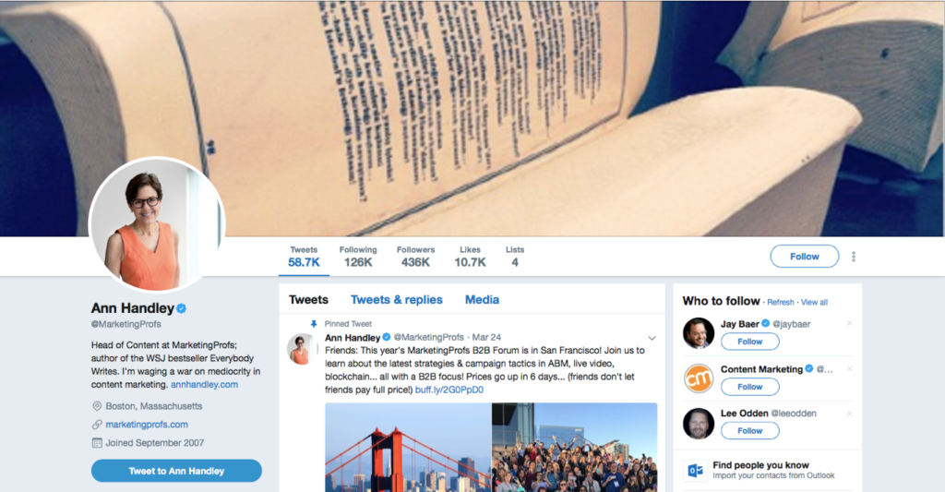
Task: Switch to the Tweets & replies tab
Action: (397, 300)
